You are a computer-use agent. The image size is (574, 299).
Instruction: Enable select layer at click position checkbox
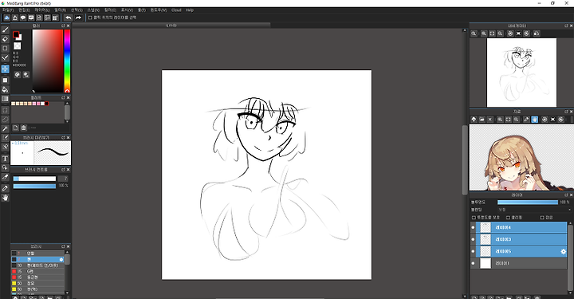pos(90,18)
